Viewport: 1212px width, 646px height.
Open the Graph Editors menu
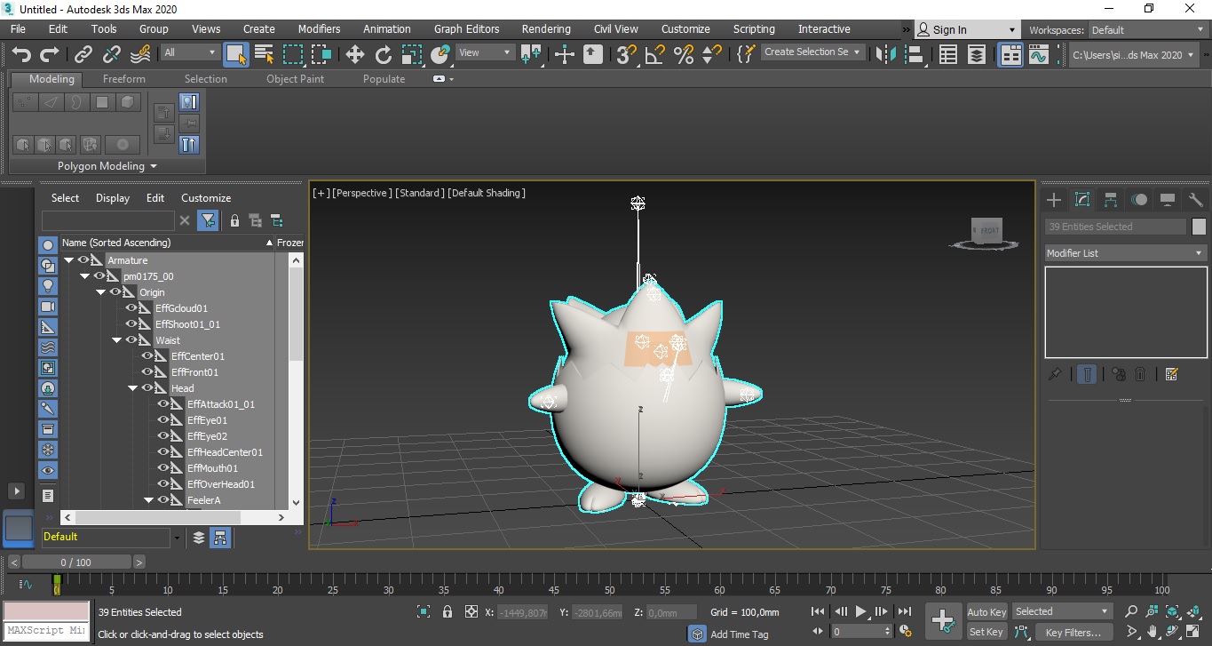(x=466, y=29)
